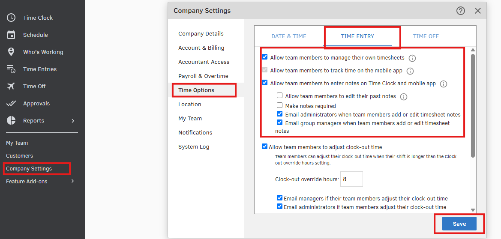Open help question mark in dialog header
The width and height of the screenshot is (501, 239).
point(461,11)
